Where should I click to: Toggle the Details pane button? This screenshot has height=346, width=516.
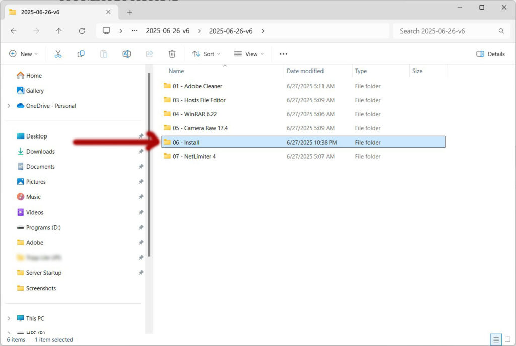pos(490,54)
